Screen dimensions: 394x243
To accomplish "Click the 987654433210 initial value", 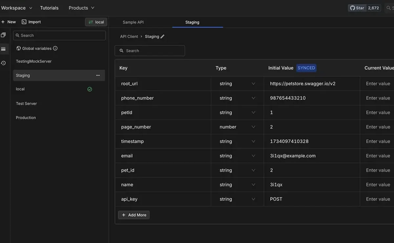I will click(x=288, y=98).
